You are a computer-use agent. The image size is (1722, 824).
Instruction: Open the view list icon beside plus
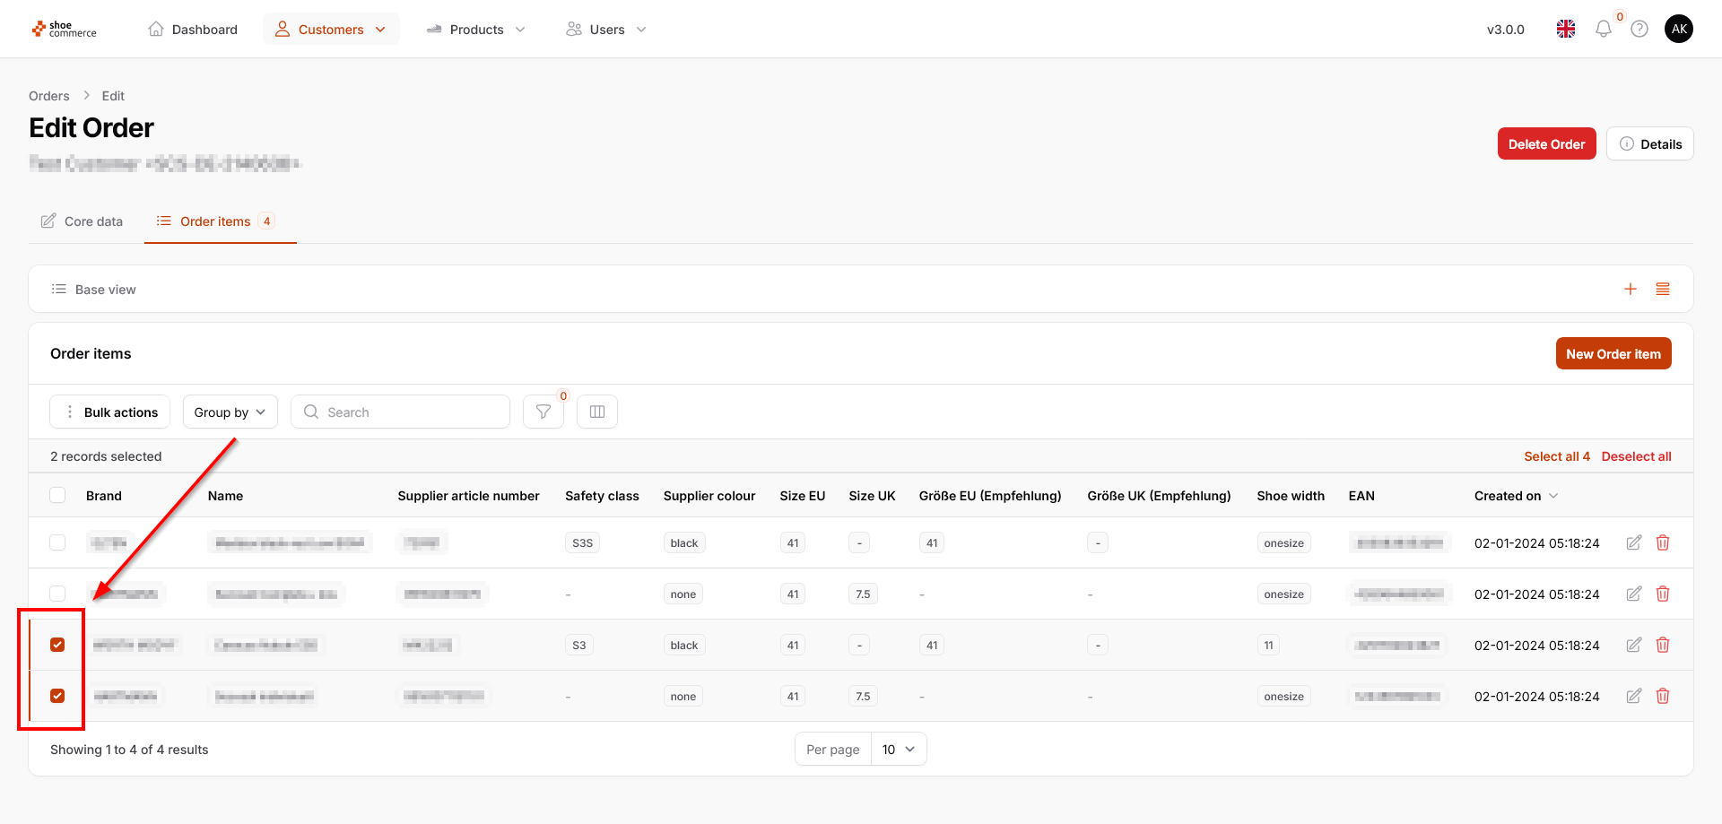[1663, 289]
